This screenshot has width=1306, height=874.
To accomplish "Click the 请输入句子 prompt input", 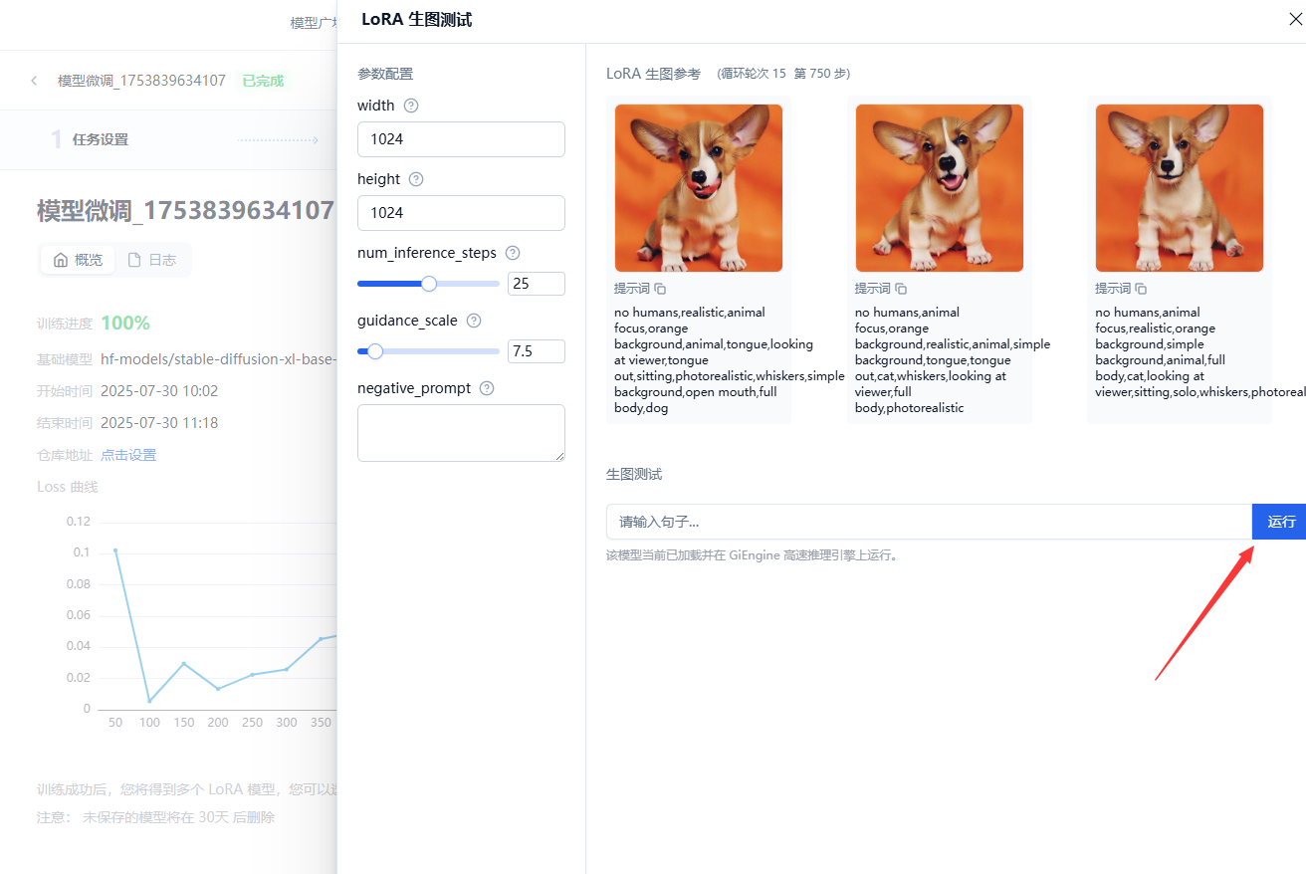I will pyautogui.click(x=929, y=522).
